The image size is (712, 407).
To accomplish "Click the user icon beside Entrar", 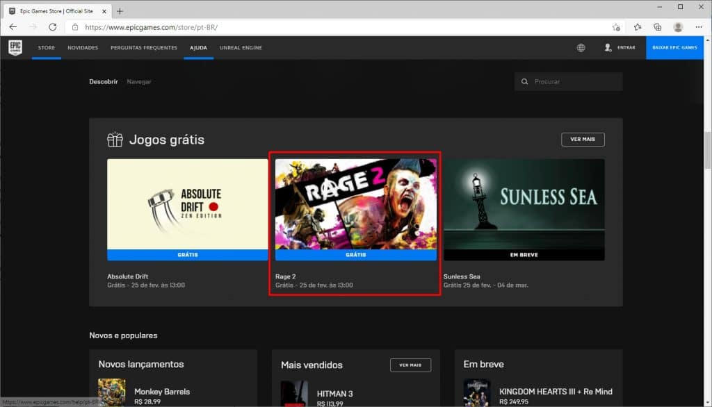I will point(608,48).
